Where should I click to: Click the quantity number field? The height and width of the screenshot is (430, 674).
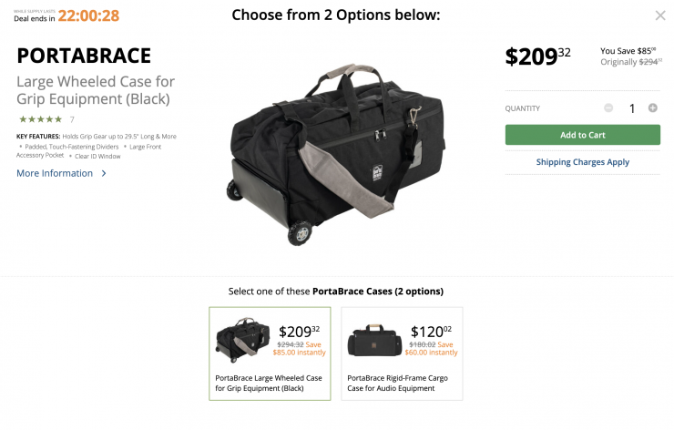coord(631,108)
